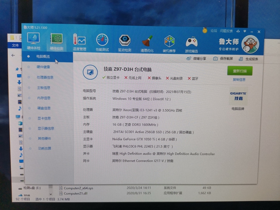Click quick access star icon in Explorer
This screenshot has height=210, width=280.
(17, 69)
